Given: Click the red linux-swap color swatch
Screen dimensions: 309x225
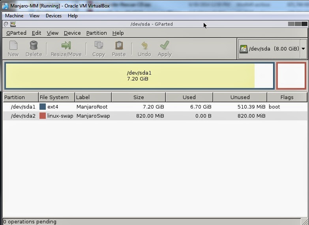Looking at the screenshot, I should tap(43, 116).
